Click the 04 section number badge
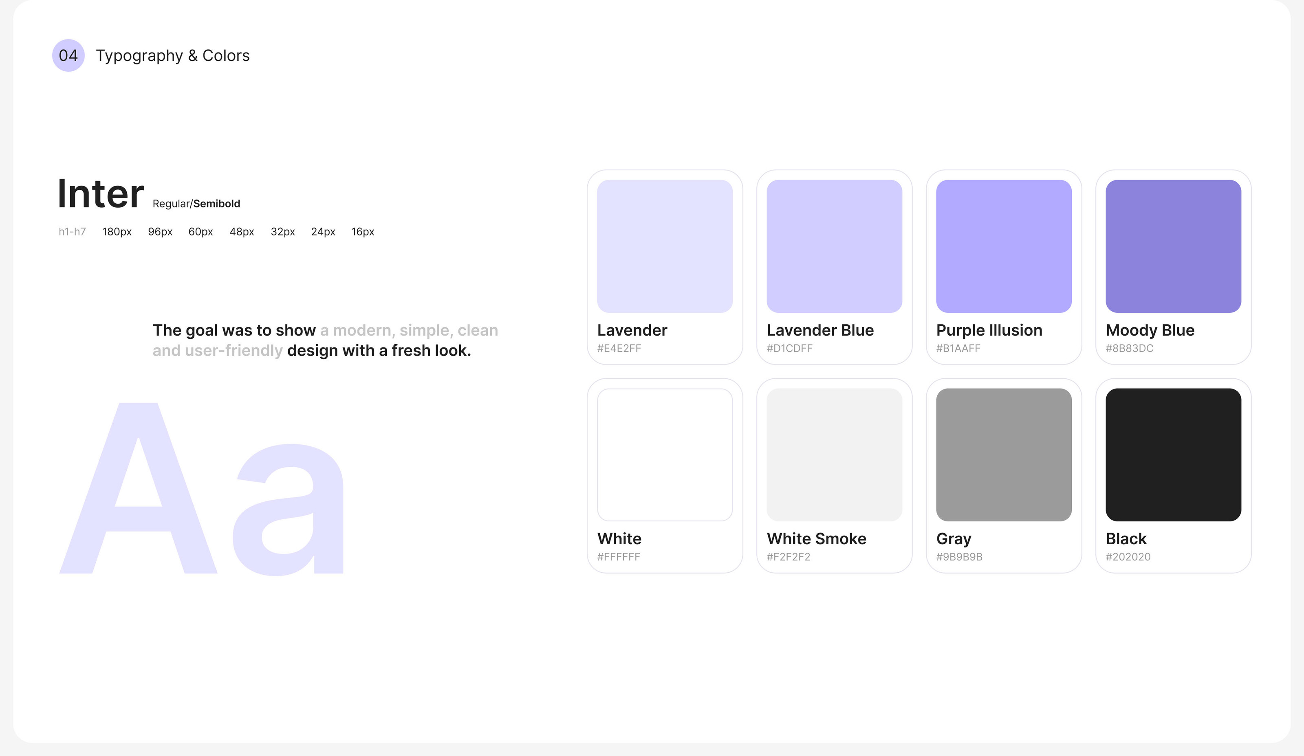Image resolution: width=1304 pixels, height=756 pixels. pos(68,55)
